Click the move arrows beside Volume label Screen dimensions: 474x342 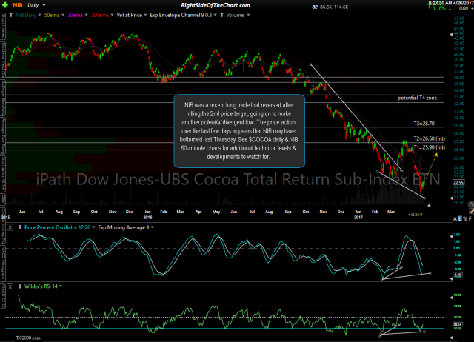(x=221, y=15)
